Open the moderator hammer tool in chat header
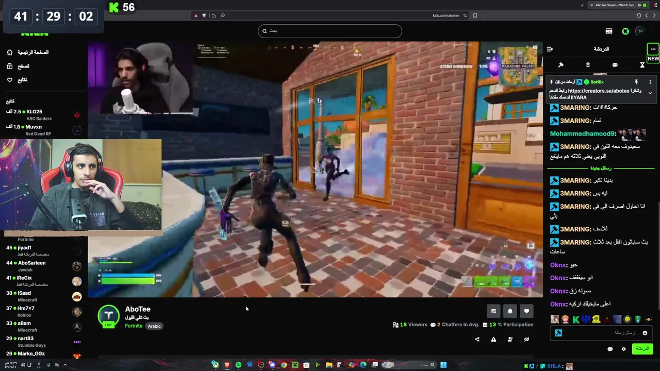Viewport: 660px width, 371px height. point(560,65)
